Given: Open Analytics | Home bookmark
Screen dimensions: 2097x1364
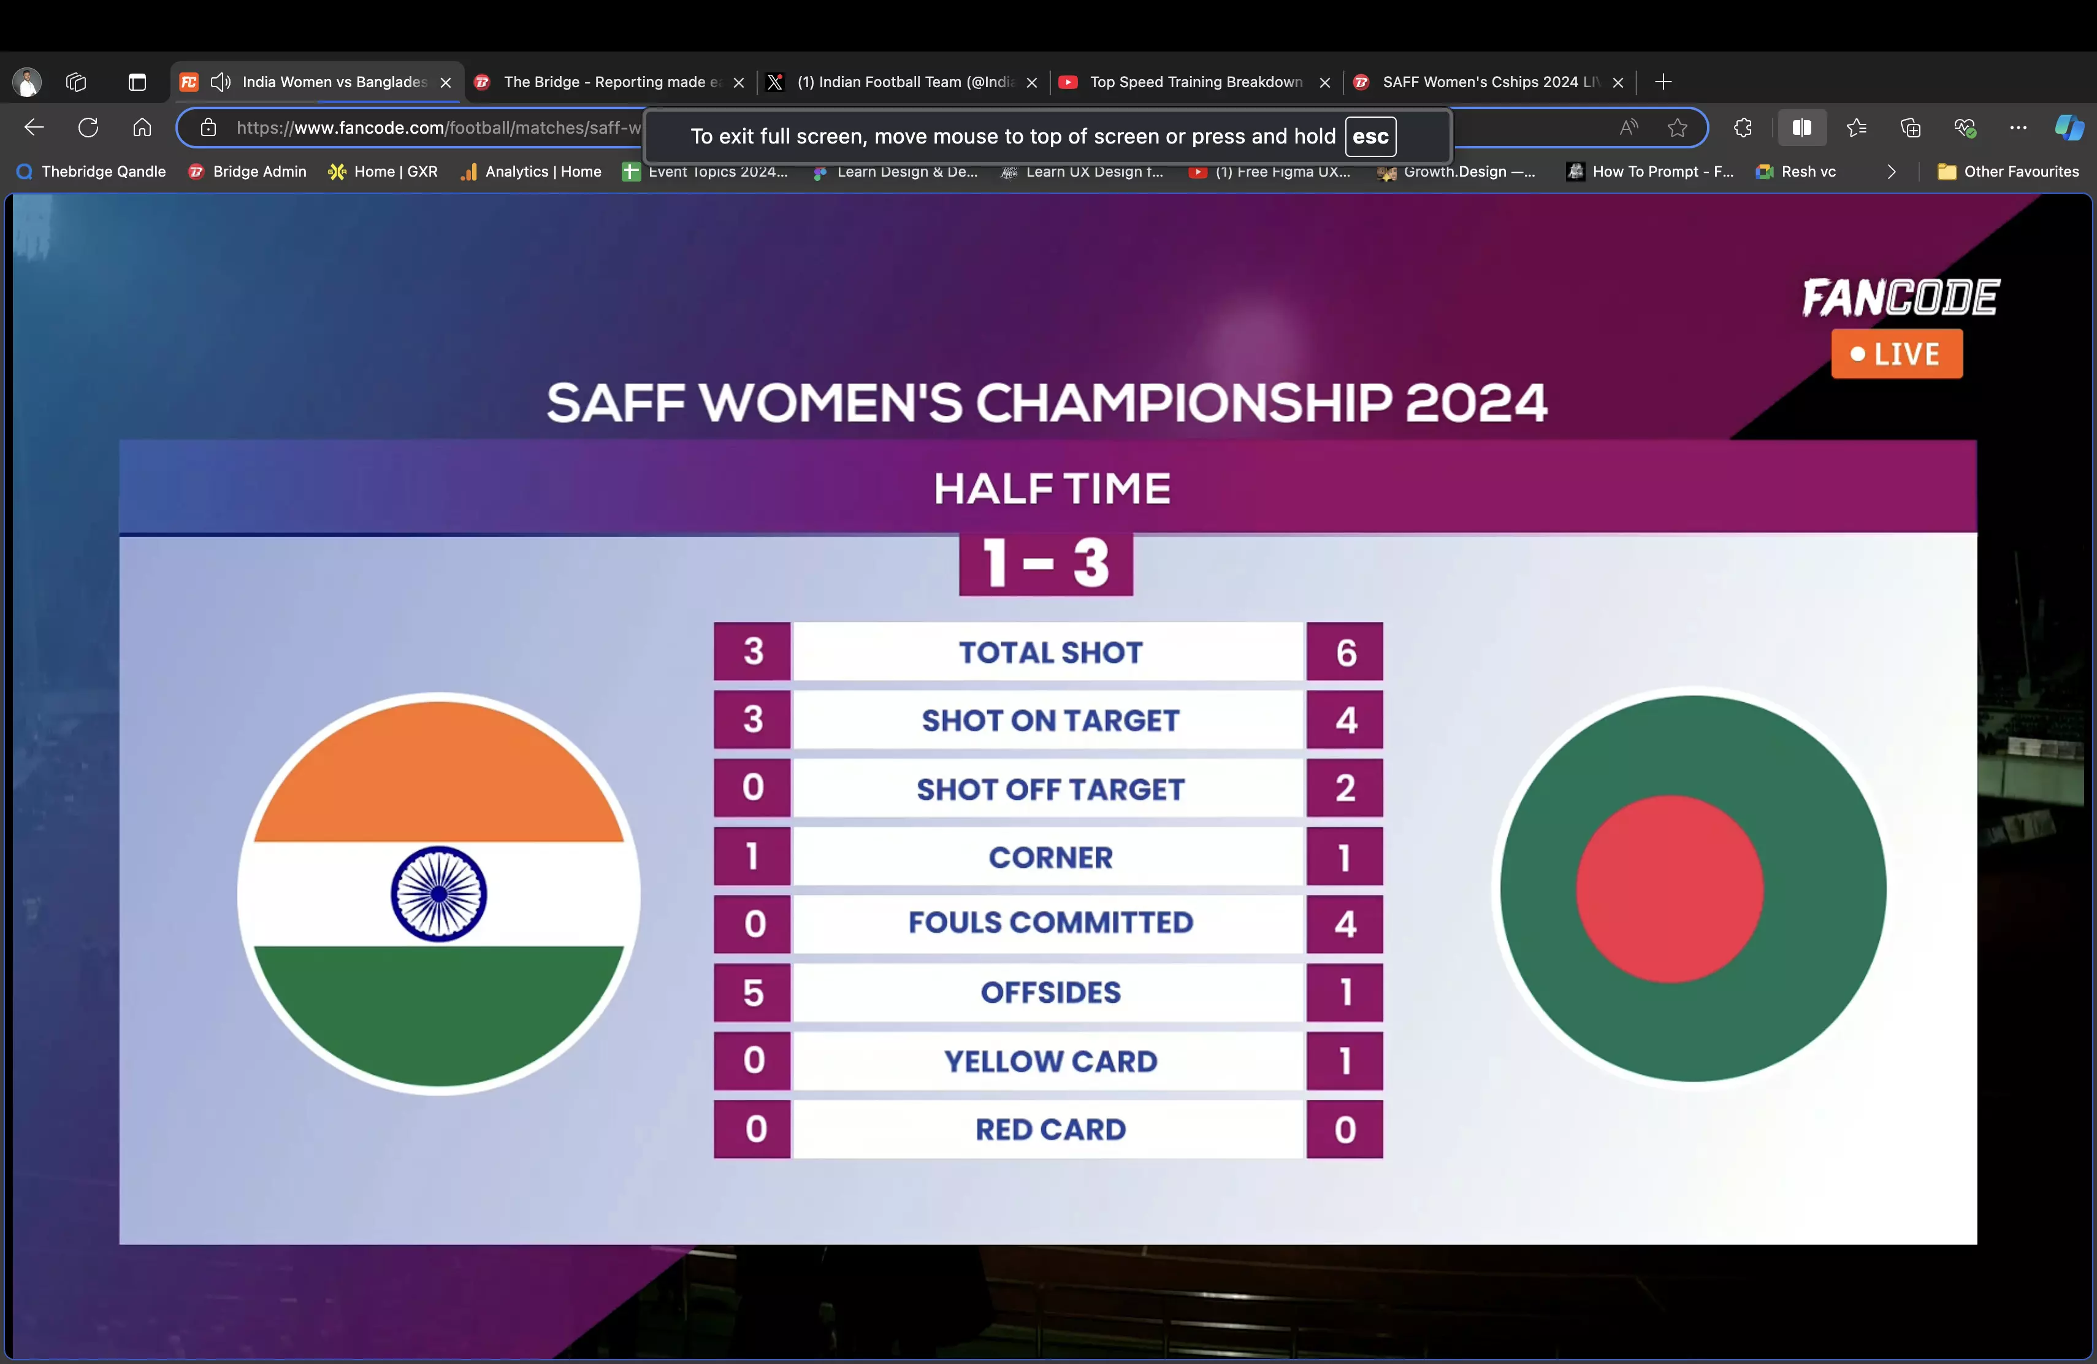Looking at the screenshot, I should 531,172.
